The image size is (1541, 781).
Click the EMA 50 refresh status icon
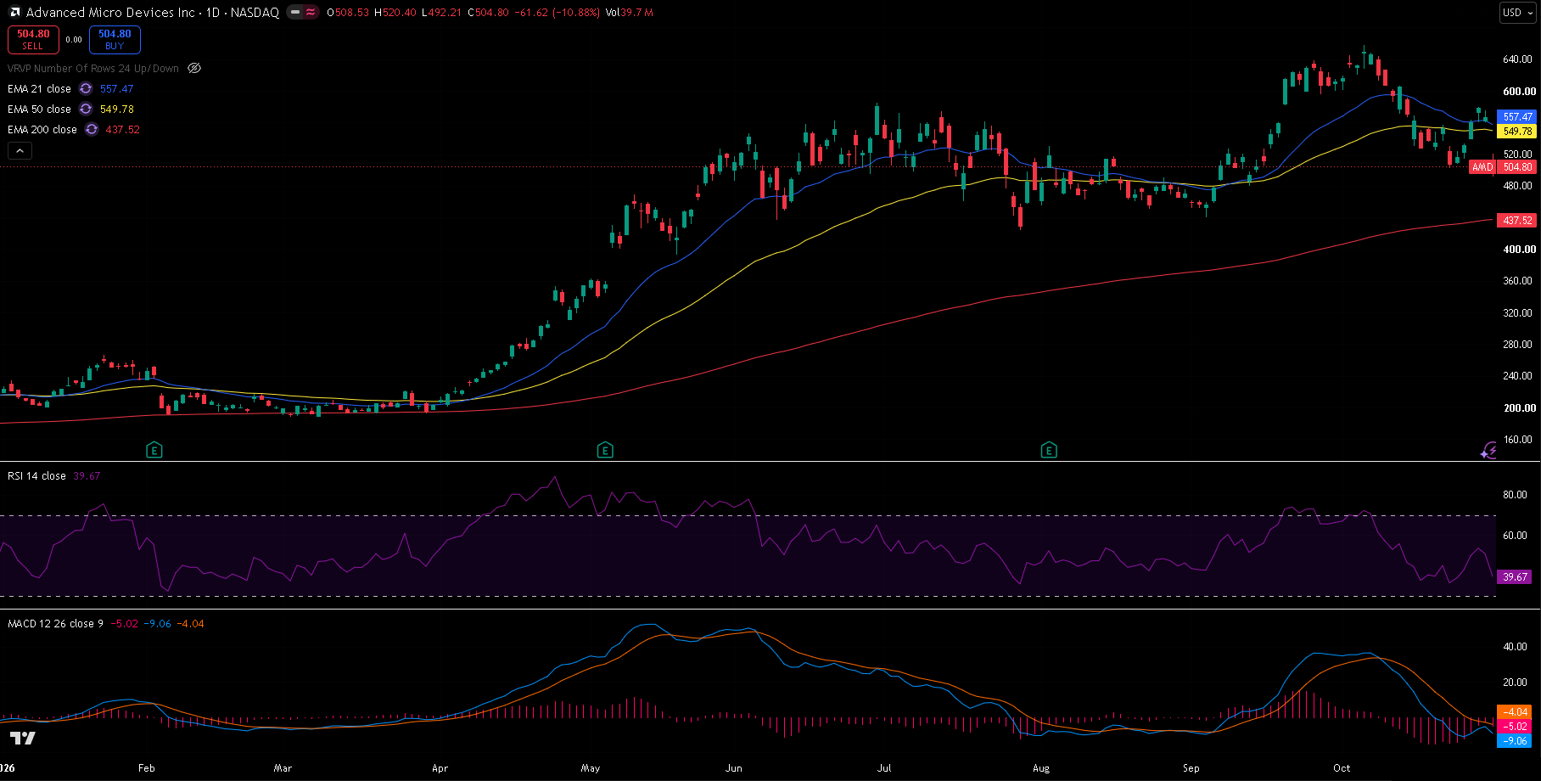tap(86, 109)
